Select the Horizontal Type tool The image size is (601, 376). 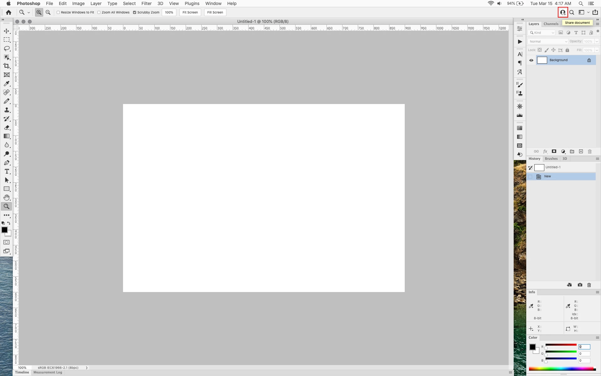pos(7,171)
